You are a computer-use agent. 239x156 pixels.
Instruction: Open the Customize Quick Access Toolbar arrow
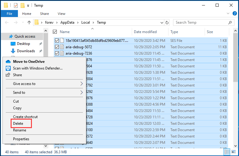(x=28, y=6)
